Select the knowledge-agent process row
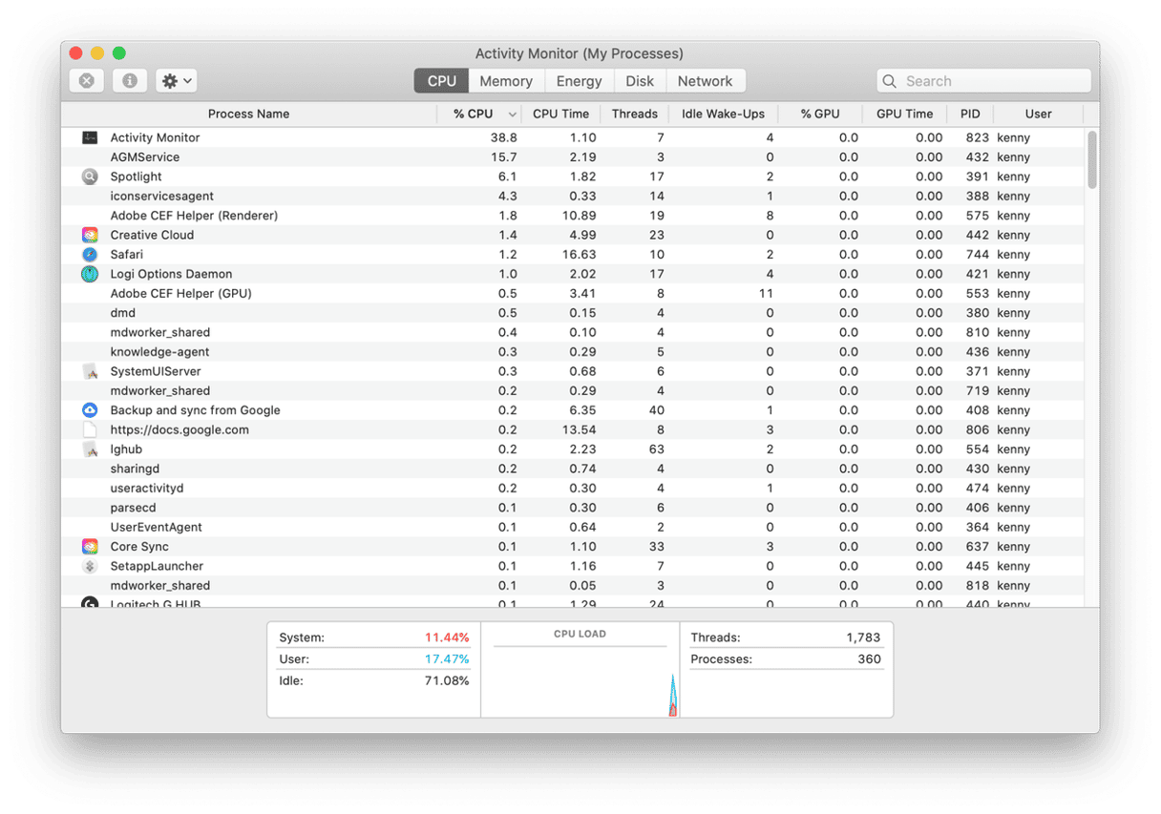 (573, 352)
